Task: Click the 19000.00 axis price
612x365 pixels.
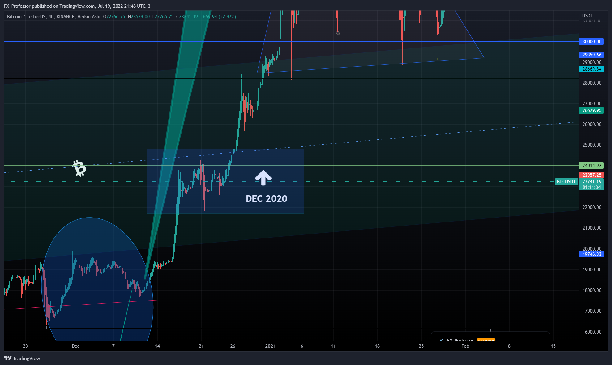Action: point(592,269)
